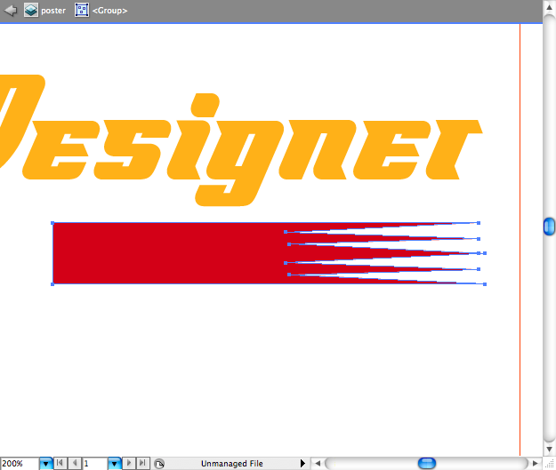
Task: Click bottom-left anchor point of red shape
Action: (x=52, y=284)
